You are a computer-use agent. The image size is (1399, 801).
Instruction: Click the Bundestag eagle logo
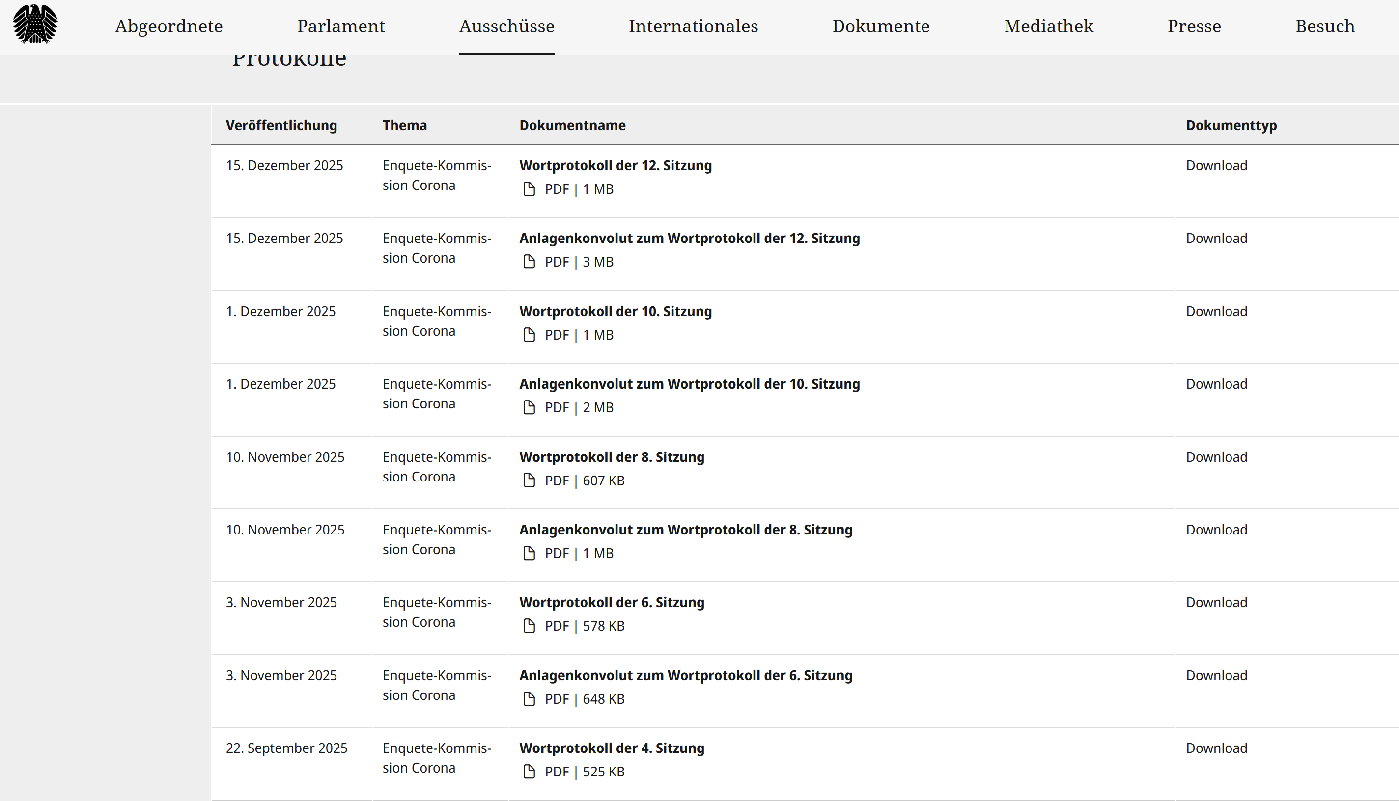coord(35,24)
